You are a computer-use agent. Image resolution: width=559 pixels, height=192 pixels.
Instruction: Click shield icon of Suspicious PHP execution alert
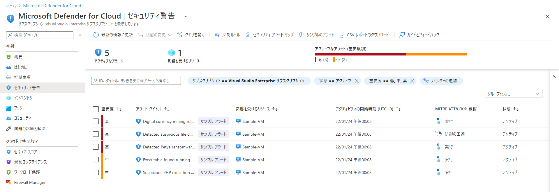pyautogui.click(x=138, y=172)
